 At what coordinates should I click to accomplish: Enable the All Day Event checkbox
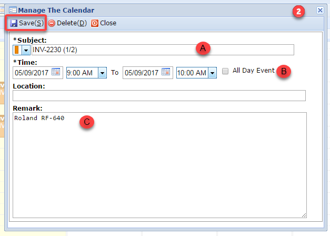225,71
